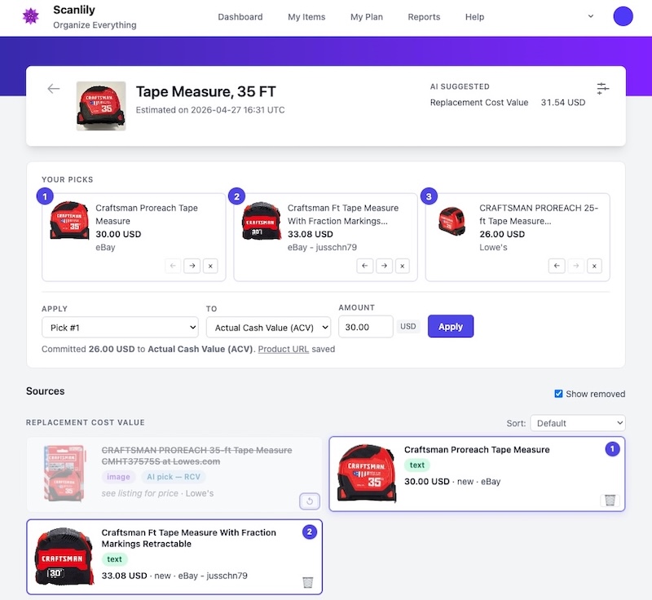
Task: Click the Craftsman Proreach eBay source image
Action: [366, 473]
